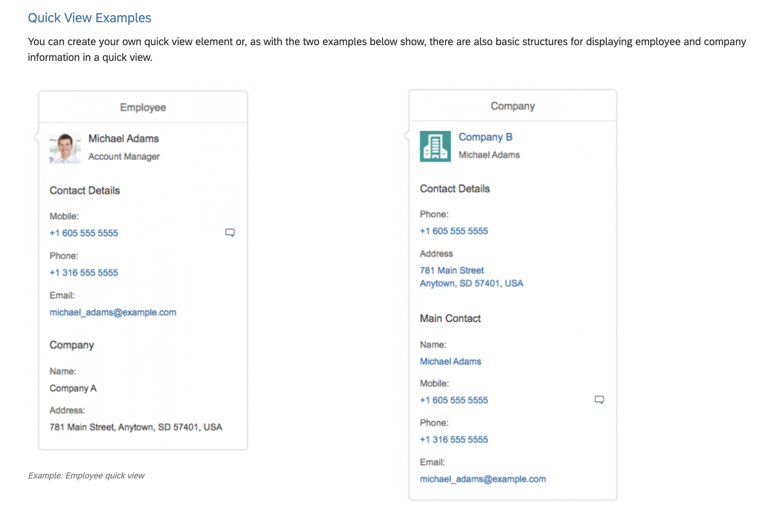
Task: Email michael_adams@example.com in Employee card
Action: coord(113,312)
